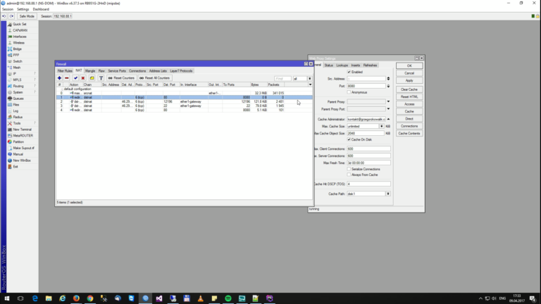Click Reset HTML button
Screen dimensions: 541x304
tap(409, 97)
